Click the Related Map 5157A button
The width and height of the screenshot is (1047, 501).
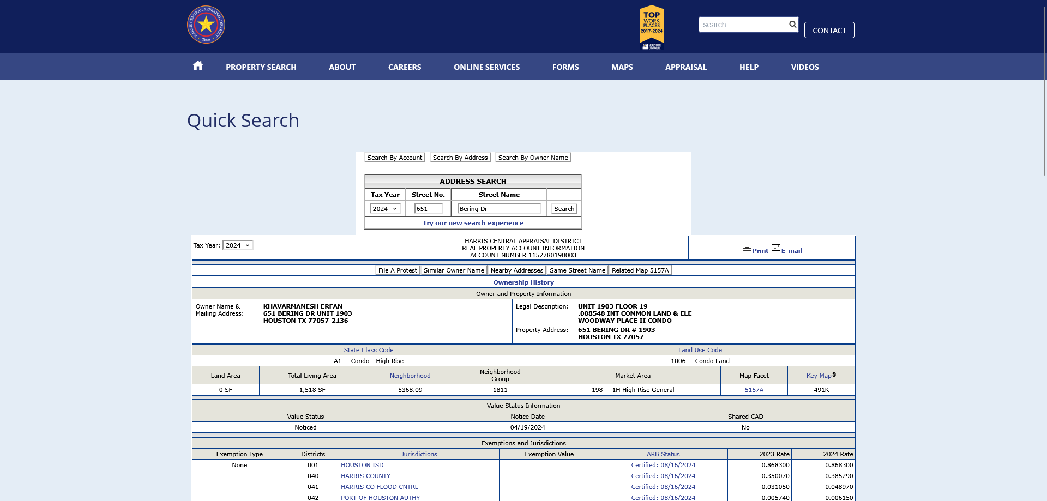pyautogui.click(x=640, y=270)
